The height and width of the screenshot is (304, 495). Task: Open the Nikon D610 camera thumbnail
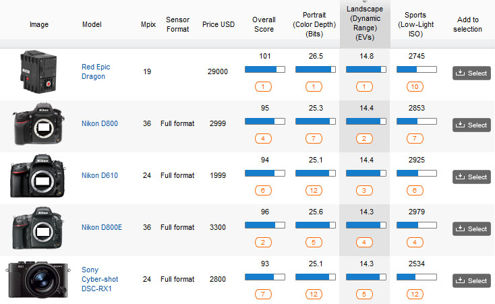[38, 177]
